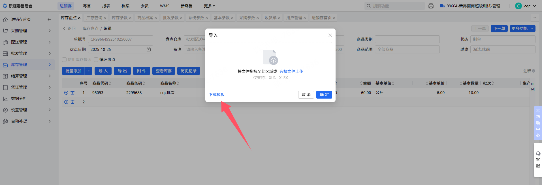The image size is (542, 185).
Task: Open the tab list dropdown chevron
Action: (535, 18)
